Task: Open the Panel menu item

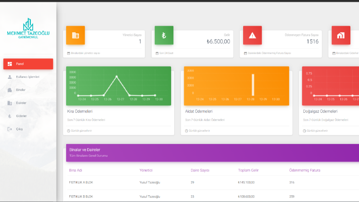Action: click(28, 64)
